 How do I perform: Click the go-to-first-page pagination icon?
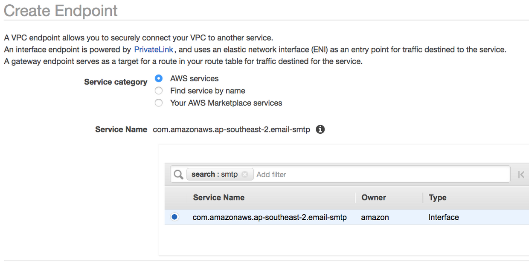[x=521, y=174]
